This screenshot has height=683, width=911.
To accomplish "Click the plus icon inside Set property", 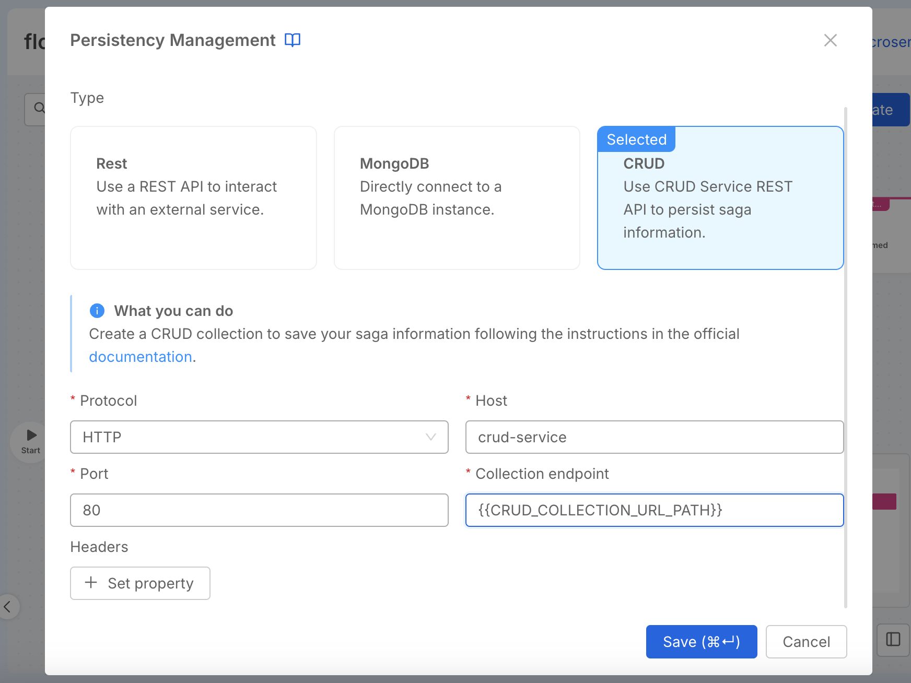I will click(x=91, y=583).
